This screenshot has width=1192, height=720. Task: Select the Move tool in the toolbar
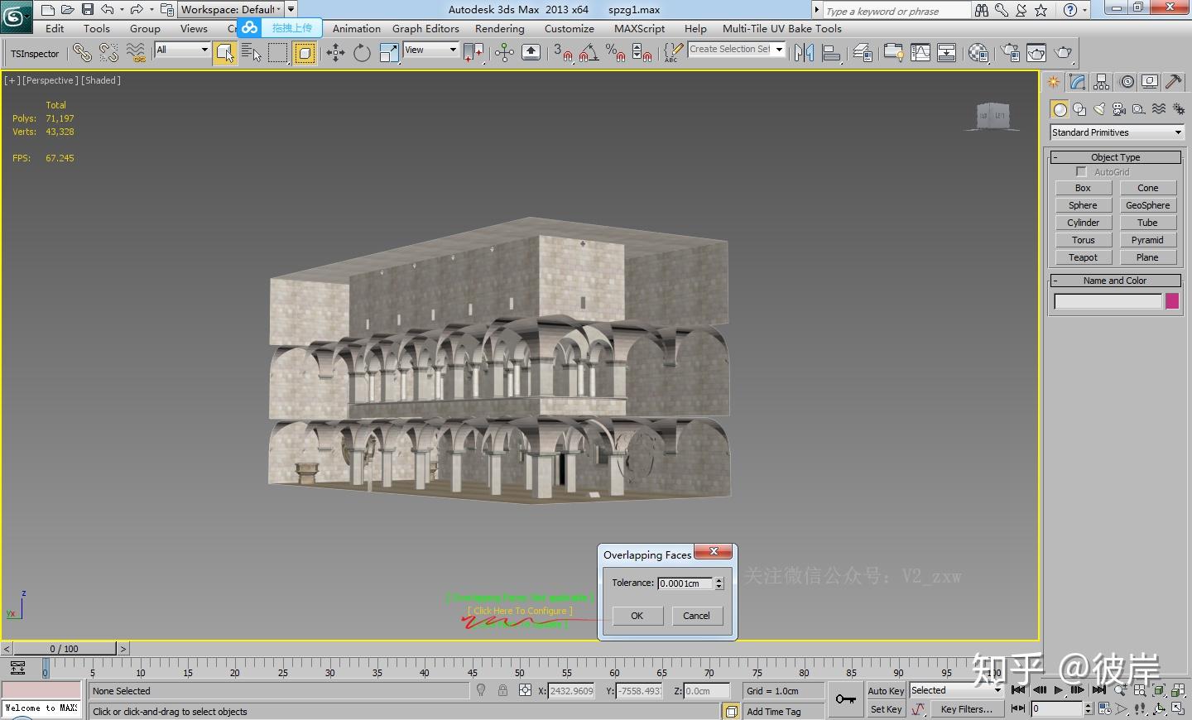[x=335, y=54]
